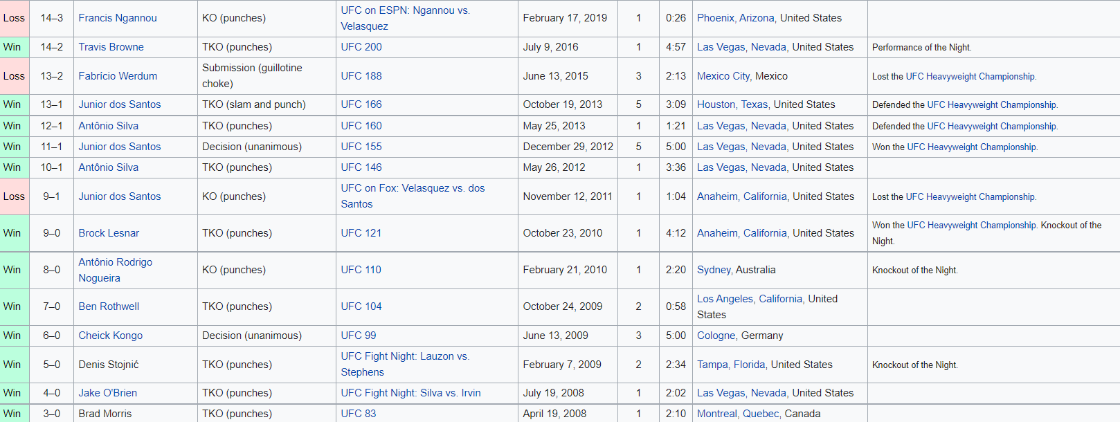The width and height of the screenshot is (1120, 422).
Task: Open UFC Fight Night: Silva vs. Irvin
Action: (x=410, y=393)
